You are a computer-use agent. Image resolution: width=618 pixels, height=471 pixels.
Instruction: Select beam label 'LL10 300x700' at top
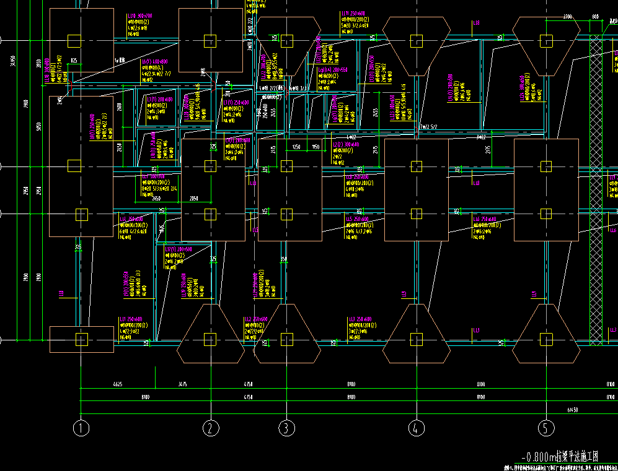(x=139, y=16)
